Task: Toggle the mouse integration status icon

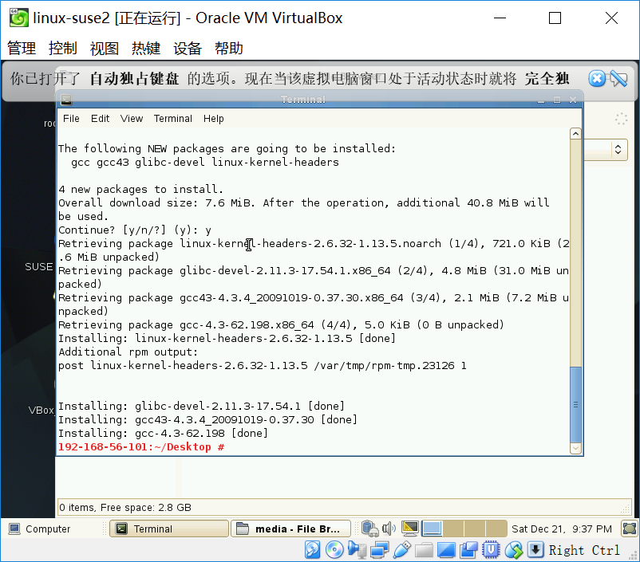Action: point(513,550)
